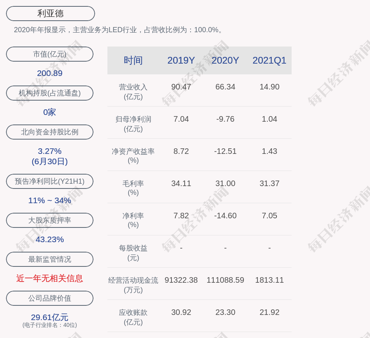Click the 200.89 market value figure
The width and height of the screenshot is (370, 338).
pos(50,73)
